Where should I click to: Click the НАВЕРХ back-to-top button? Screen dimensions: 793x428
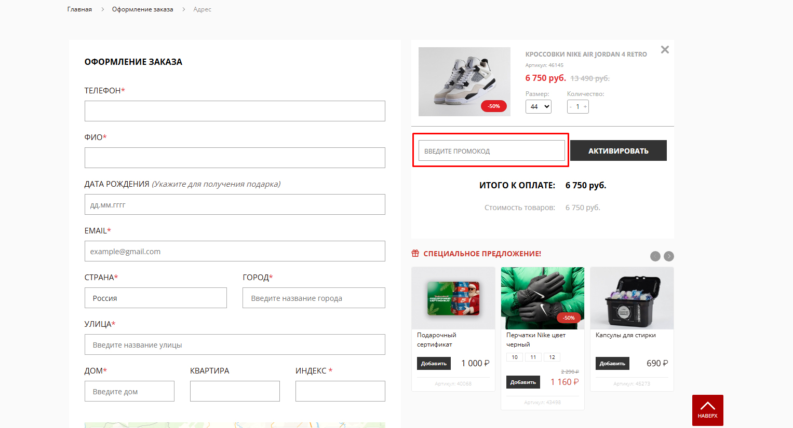(x=708, y=410)
